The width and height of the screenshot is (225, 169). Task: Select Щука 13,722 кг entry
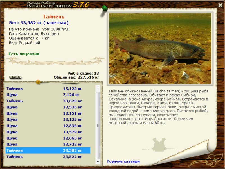[48, 144]
